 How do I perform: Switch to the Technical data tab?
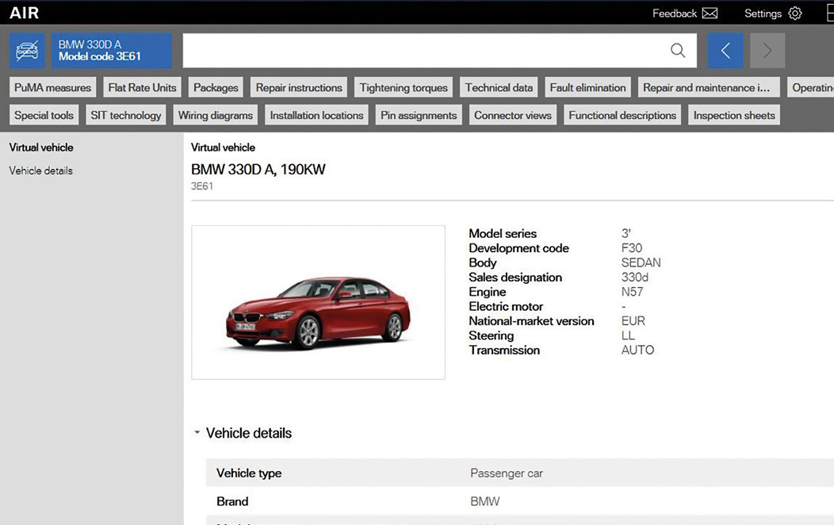coord(499,87)
